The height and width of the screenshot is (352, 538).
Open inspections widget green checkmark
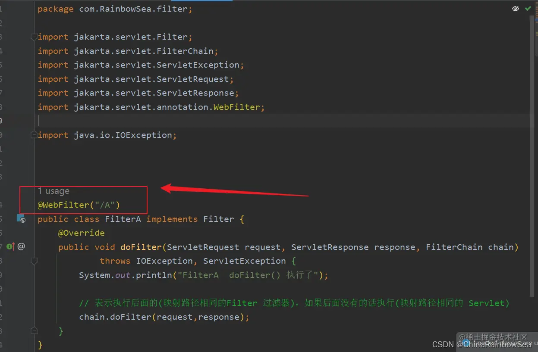click(528, 9)
